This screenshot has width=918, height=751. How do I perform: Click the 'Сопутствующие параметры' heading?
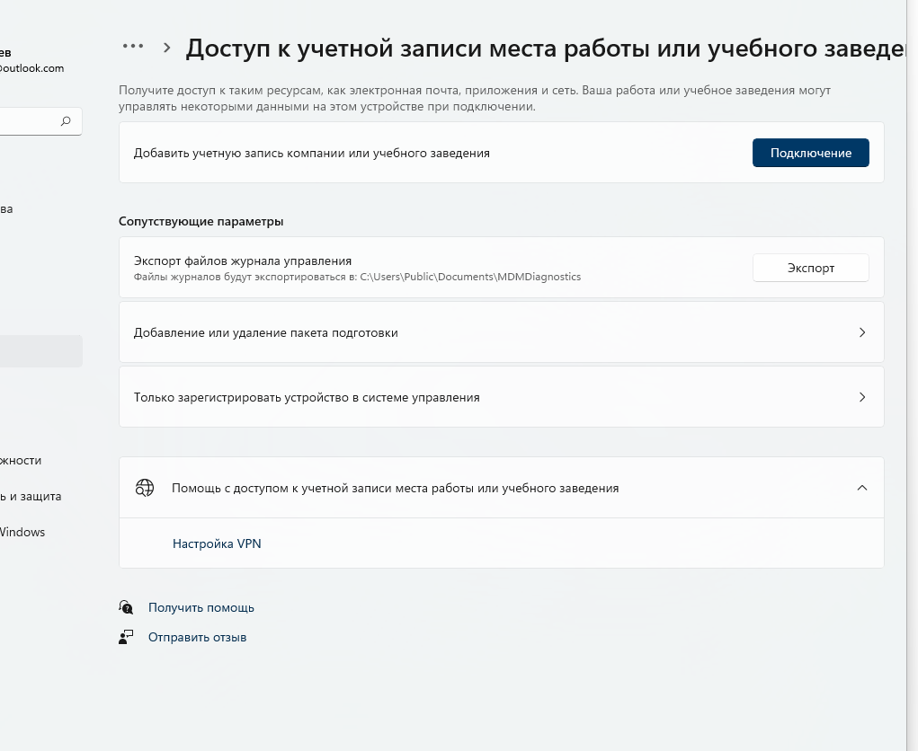201,222
